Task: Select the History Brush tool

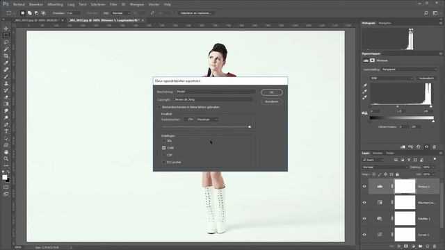Action: [x=6, y=90]
